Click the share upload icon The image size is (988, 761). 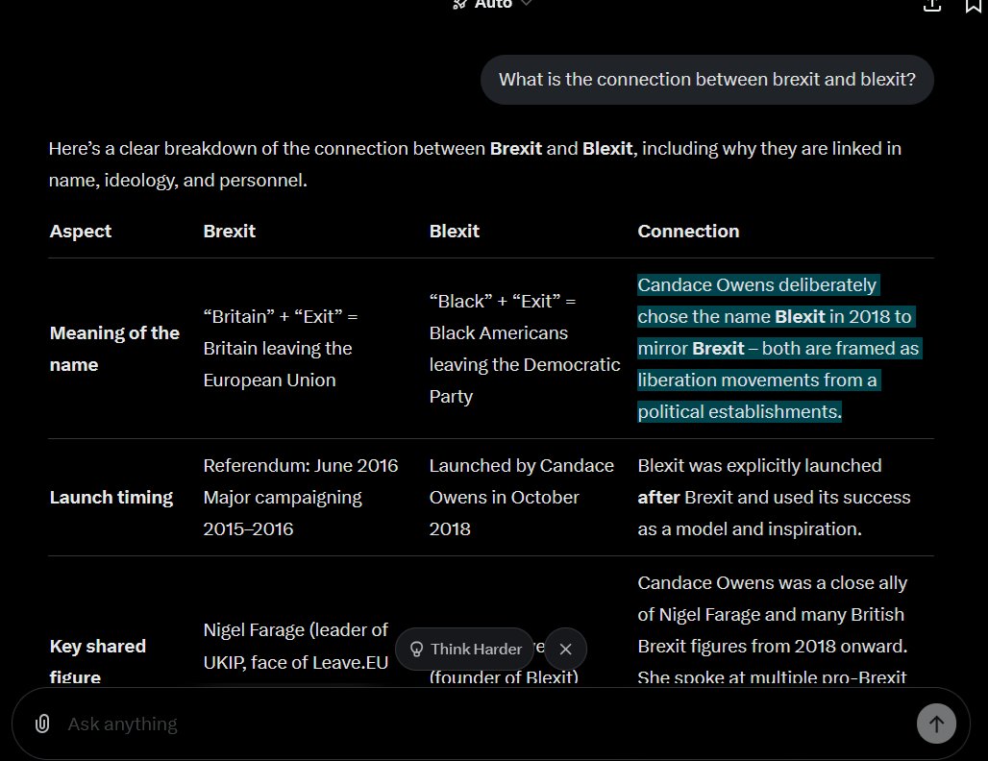point(932,5)
